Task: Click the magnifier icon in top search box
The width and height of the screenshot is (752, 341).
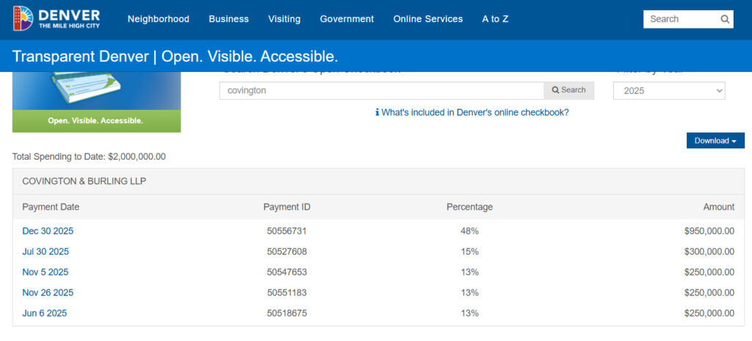Action: (x=725, y=19)
